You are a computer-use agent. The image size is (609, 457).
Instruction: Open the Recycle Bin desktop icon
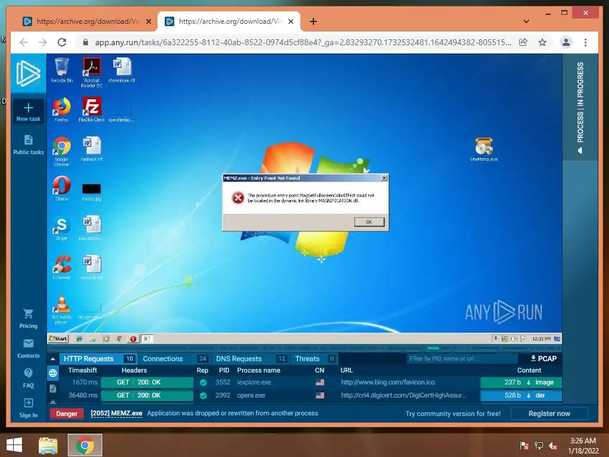(62, 70)
